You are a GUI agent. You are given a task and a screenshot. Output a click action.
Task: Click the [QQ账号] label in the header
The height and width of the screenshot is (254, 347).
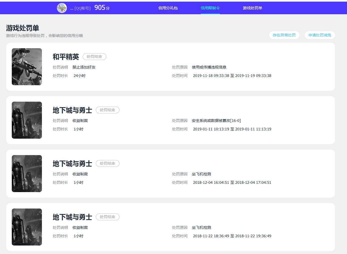[x=82, y=8]
